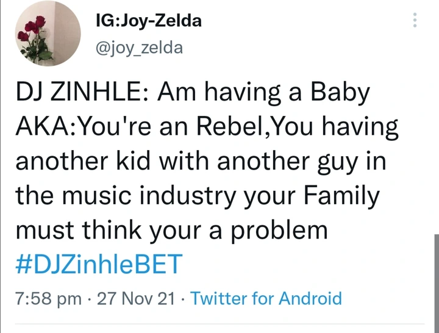The image size is (439, 333).
Task: Open the three-dot more options menu
Action: (415, 20)
